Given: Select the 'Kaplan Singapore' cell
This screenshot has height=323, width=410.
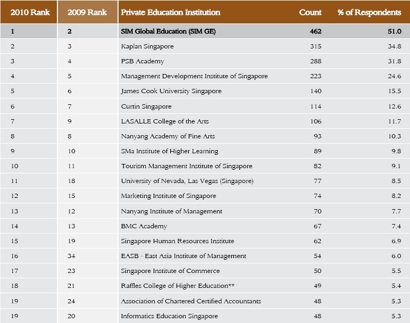Looking at the screenshot, I should 147,46.
